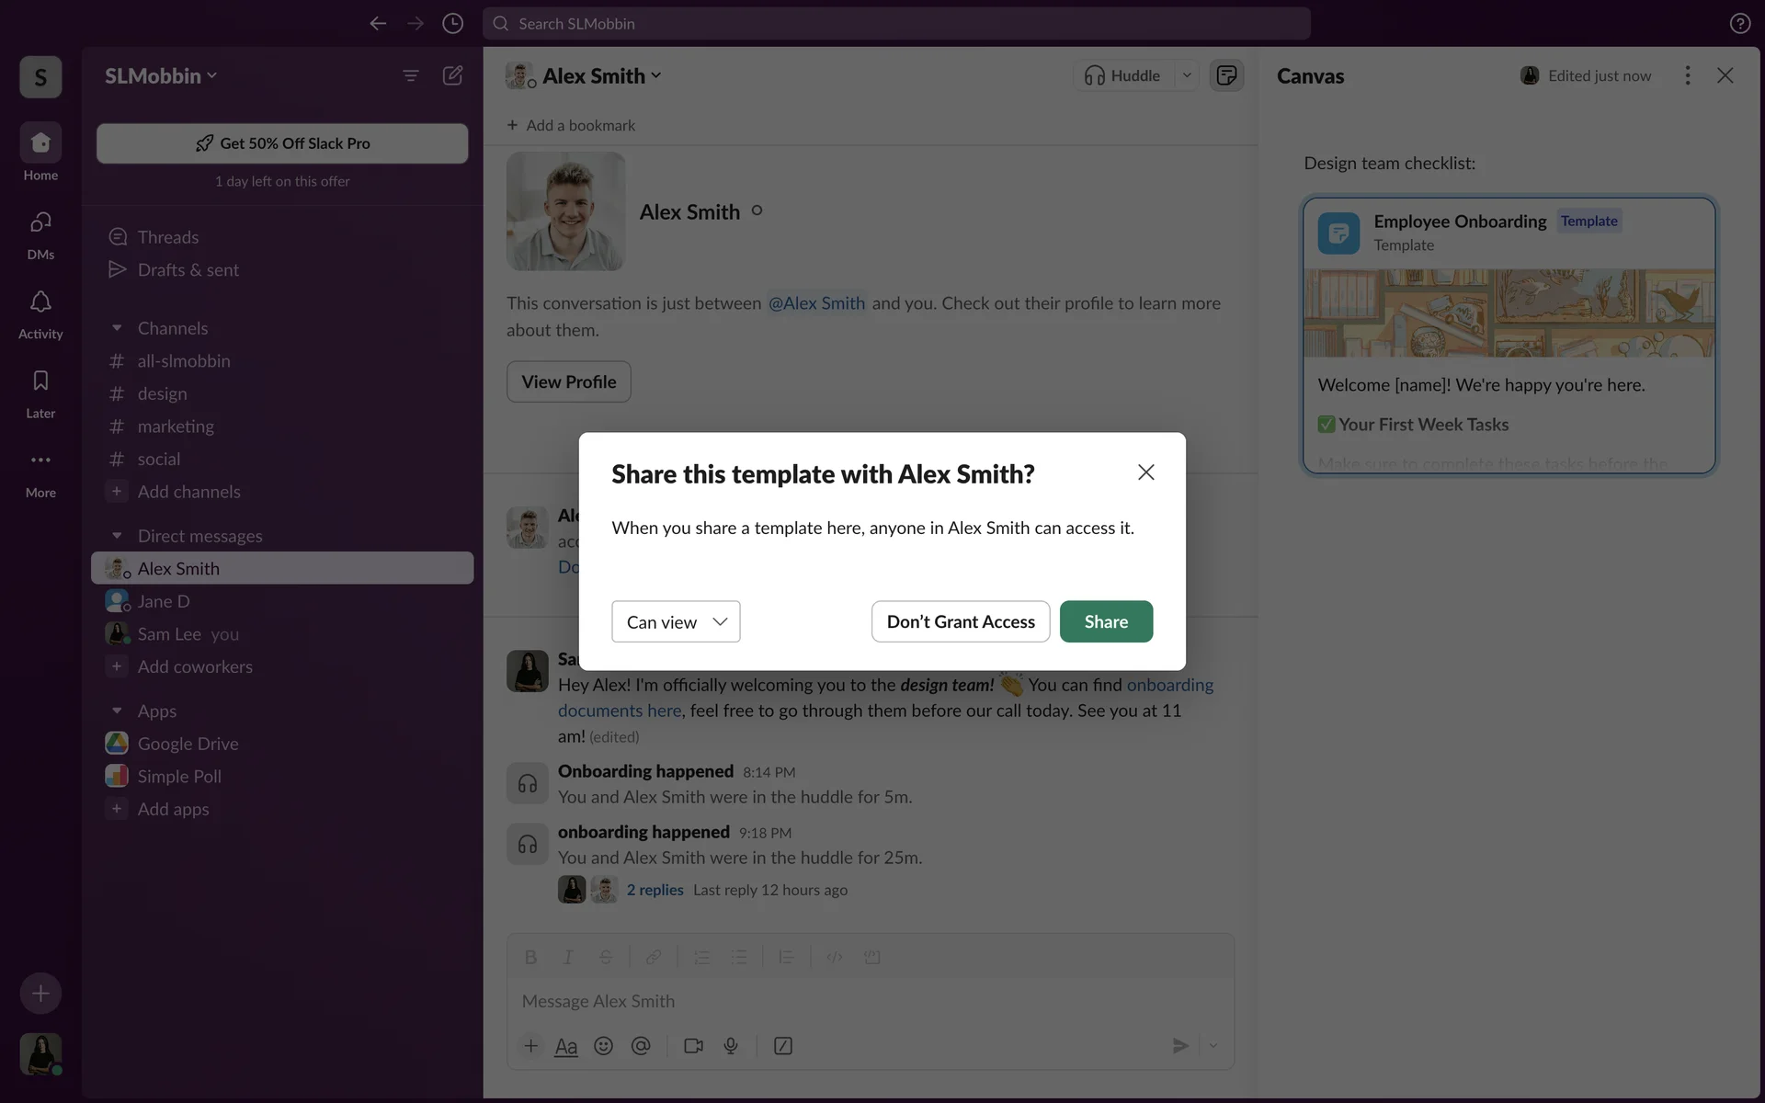This screenshot has height=1103, width=1765.
Task: Open the Later bookmark icon
Action: tap(40, 381)
